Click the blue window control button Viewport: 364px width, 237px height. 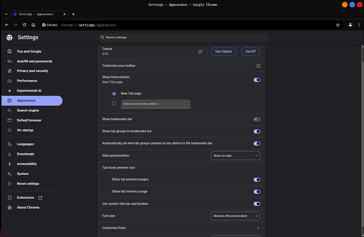[x=352, y=5]
